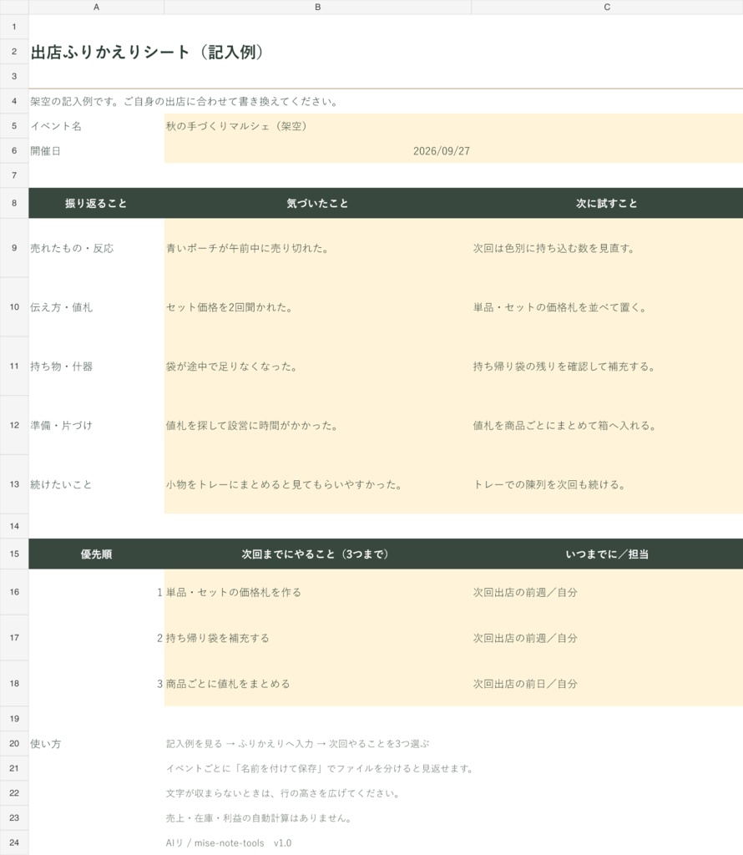
Task: Click title cell 出店ふりかえりシート（記入例）
Action: (x=147, y=52)
